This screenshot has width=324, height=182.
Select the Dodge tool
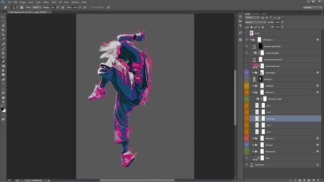tap(3, 75)
